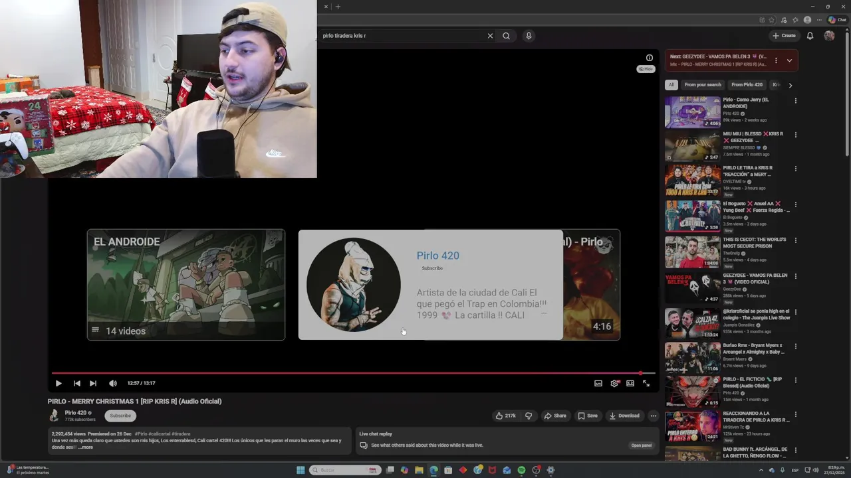Share the video
Viewport: 851px width, 478px height.
point(555,416)
